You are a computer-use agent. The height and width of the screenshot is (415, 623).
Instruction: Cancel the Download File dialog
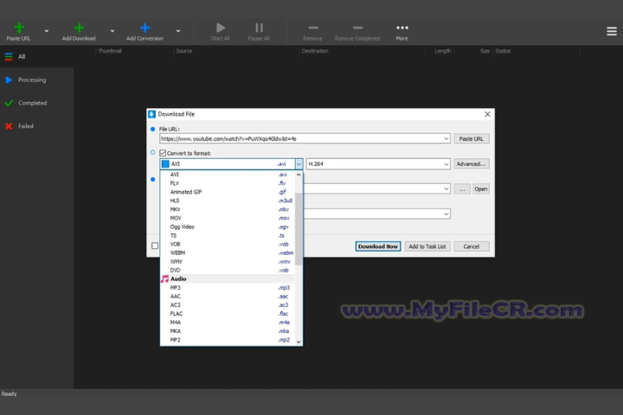(x=472, y=246)
